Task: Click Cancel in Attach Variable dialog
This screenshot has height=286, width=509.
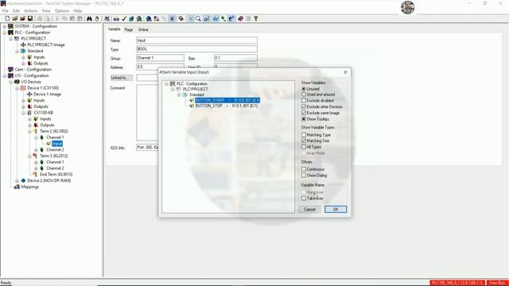Action: [309, 209]
